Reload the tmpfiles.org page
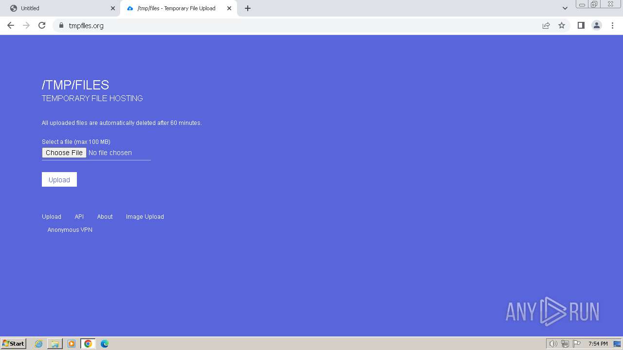623x350 pixels. pos(42,25)
